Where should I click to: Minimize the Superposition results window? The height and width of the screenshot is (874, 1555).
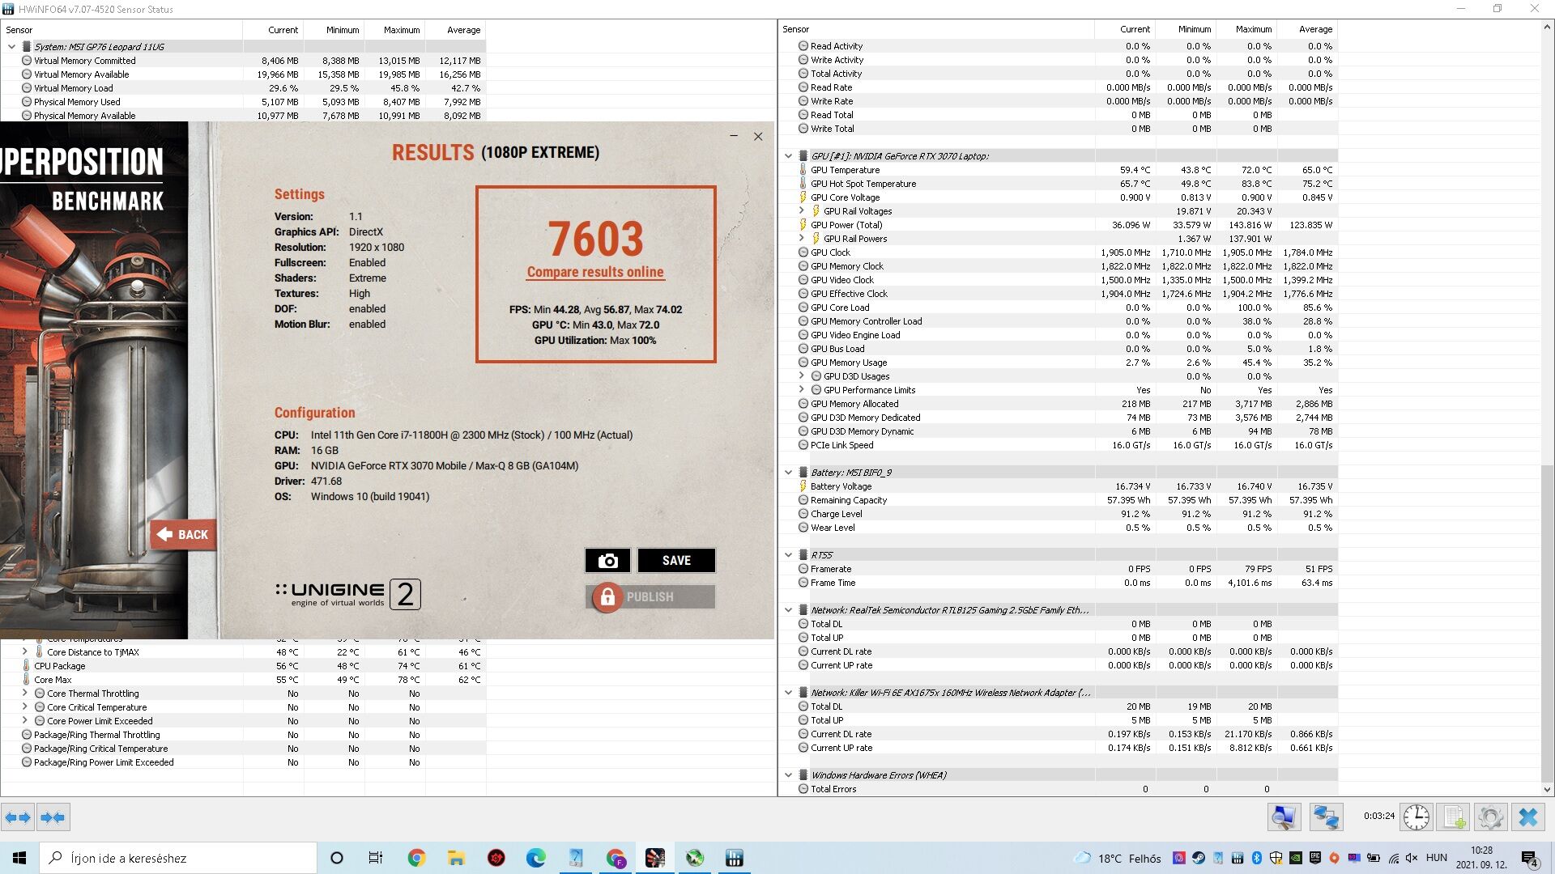tap(734, 137)
